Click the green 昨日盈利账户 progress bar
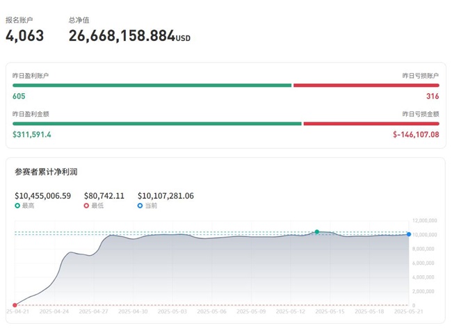452x328 pixels. tap(152, 85)
